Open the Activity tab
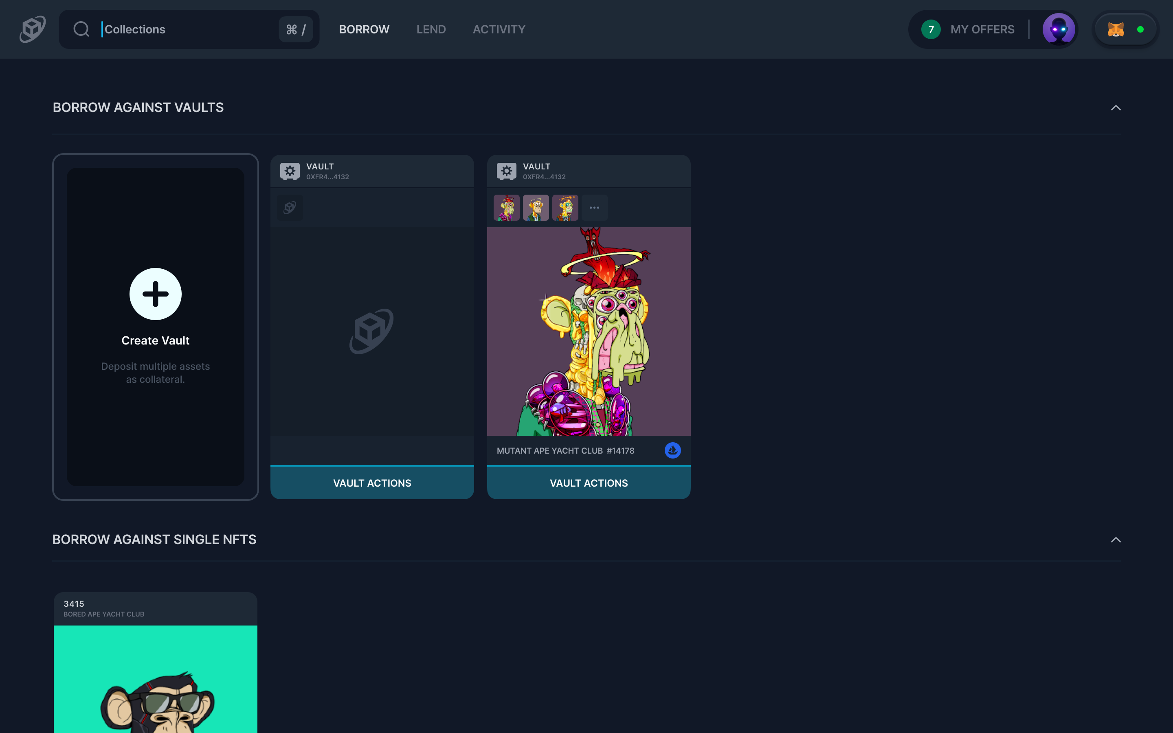Screen dimensions: 1173x733 (x=499, y=30)
